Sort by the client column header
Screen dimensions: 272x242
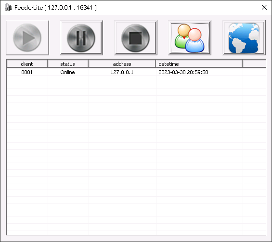[27, 64]
